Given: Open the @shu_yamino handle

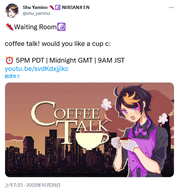Looking at the screenshot, I should point(37,13).
